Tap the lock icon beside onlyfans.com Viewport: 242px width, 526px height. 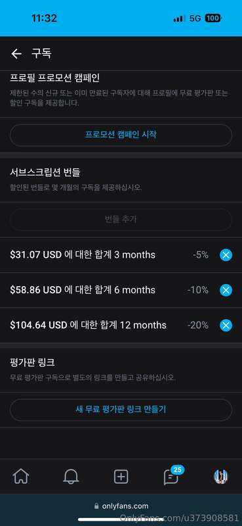tap(96, 506)
